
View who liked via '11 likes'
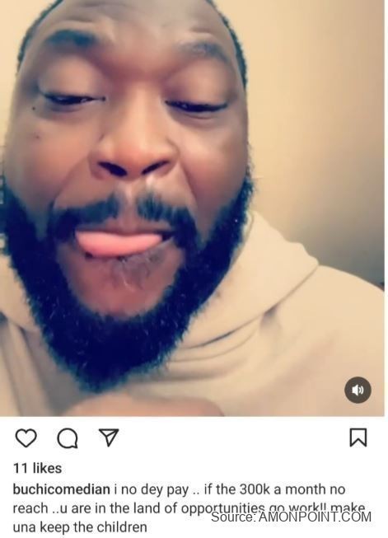click(37, 468)
